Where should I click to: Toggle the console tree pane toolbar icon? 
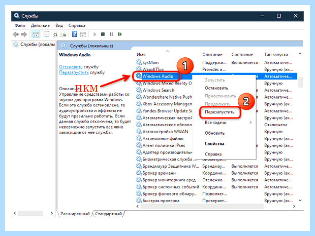pos(36,34)
